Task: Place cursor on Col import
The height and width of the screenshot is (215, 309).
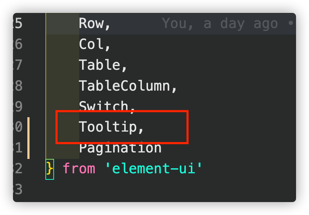Action: pos(94,45)
